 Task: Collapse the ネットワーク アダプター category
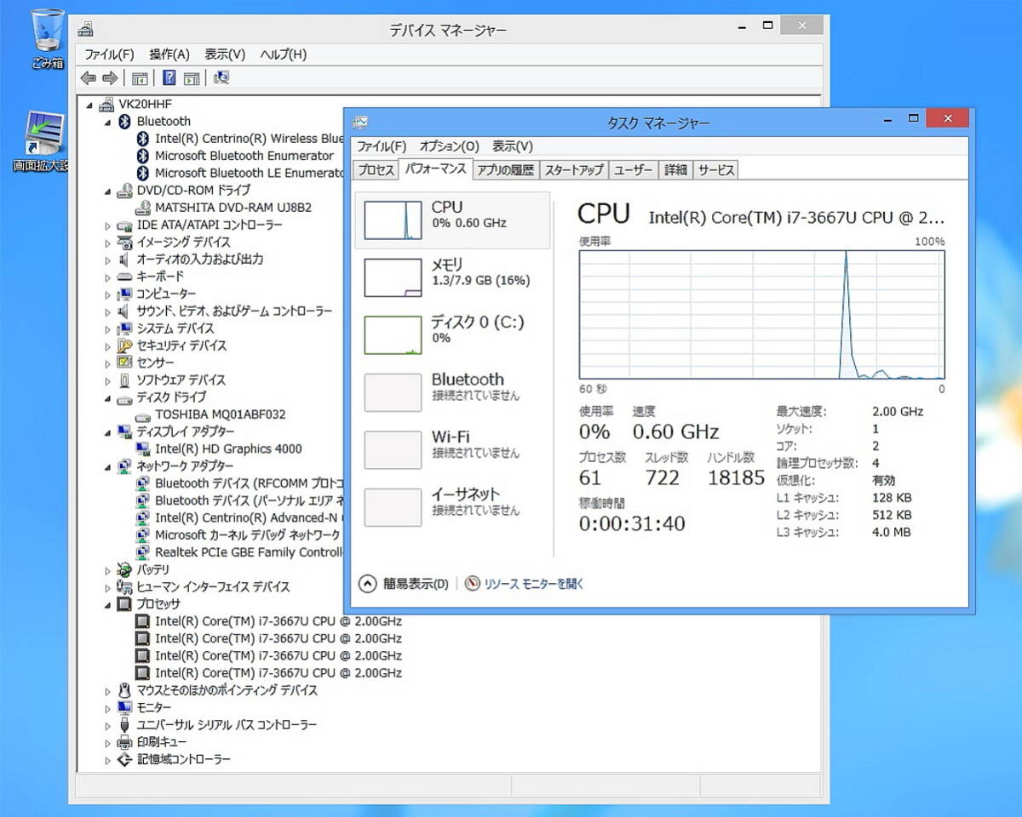[x=108, y=466]
